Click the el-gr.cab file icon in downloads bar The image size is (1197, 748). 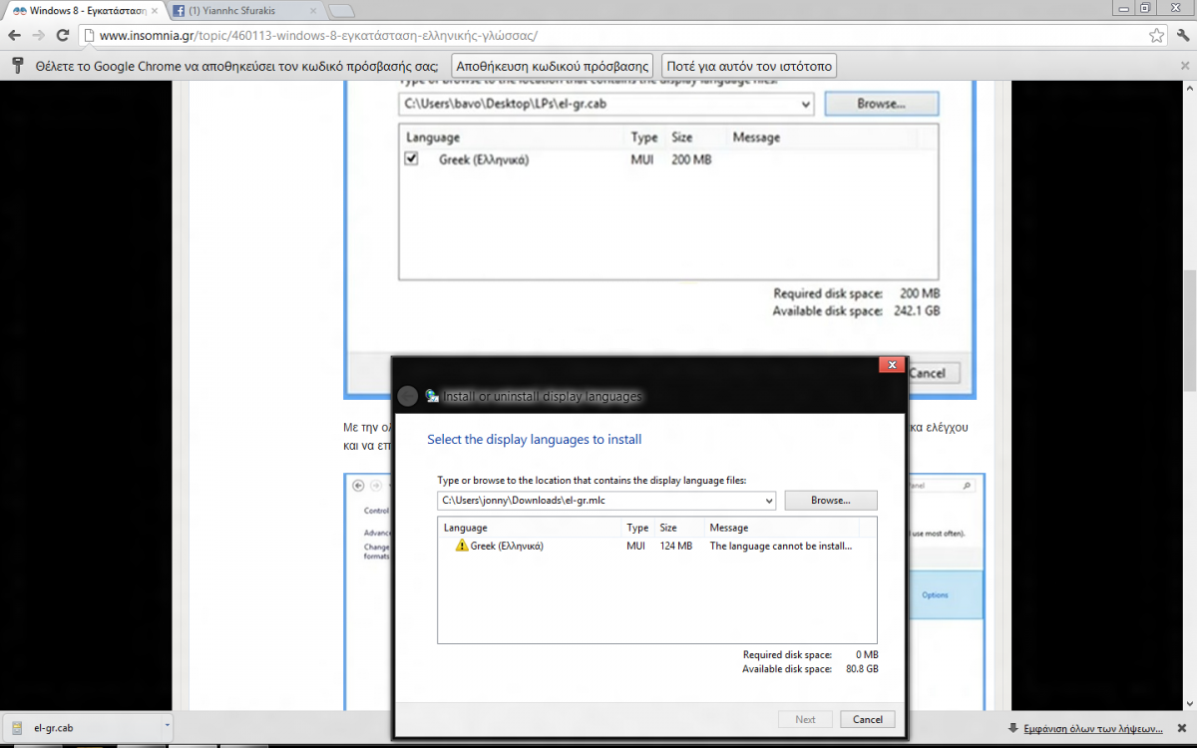click(x=17, y=727)
